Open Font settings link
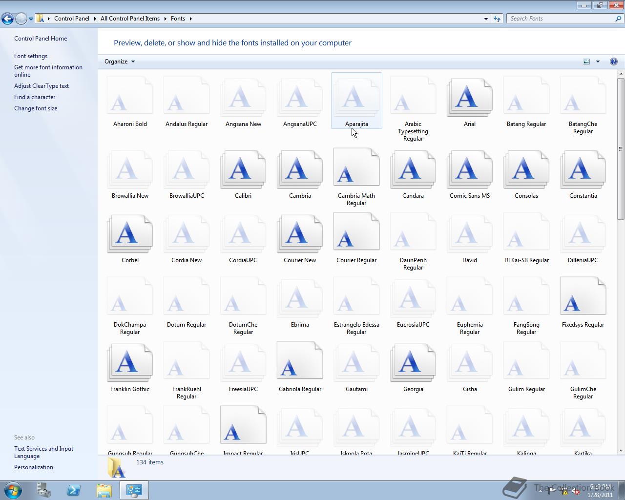625x500 pixels. (31, 56)
